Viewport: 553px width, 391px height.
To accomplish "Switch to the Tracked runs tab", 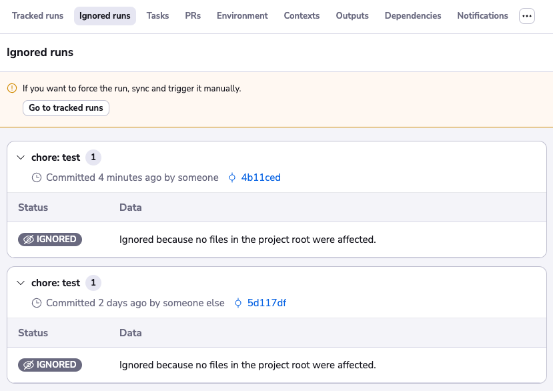I will coord(37,16).
